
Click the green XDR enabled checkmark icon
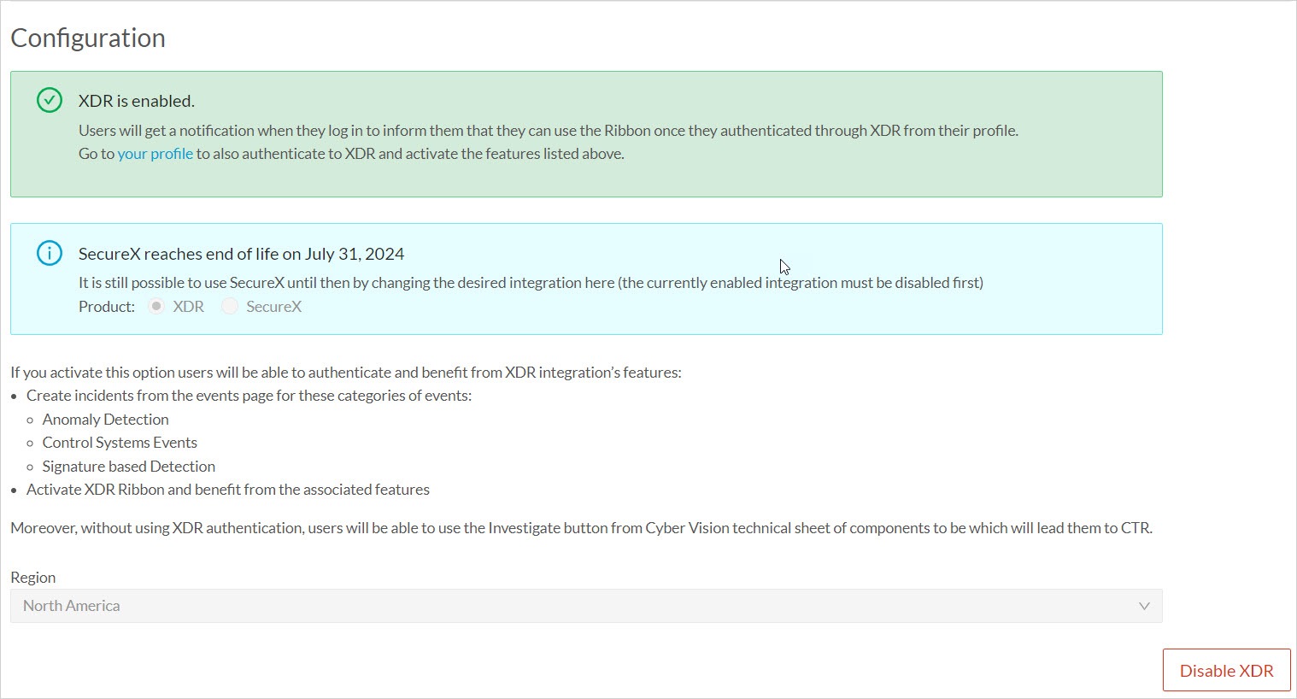pos(49,100)
